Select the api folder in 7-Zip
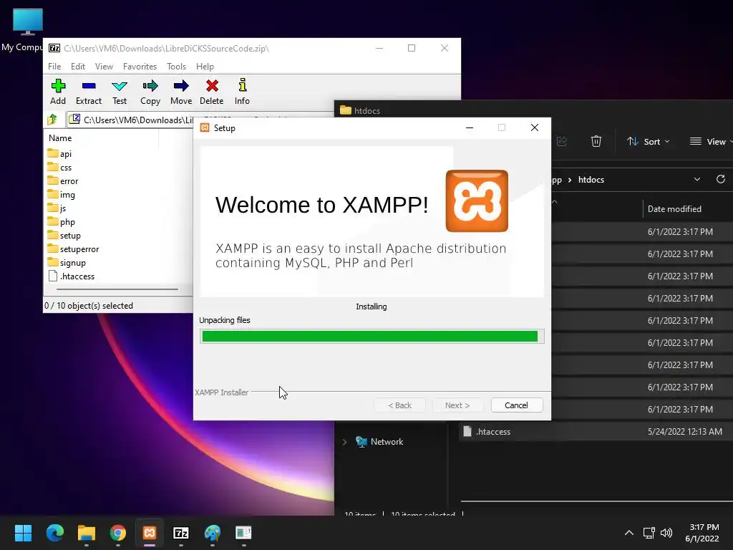The width and height of the screenshot is (733, 550). coord(59,154)
